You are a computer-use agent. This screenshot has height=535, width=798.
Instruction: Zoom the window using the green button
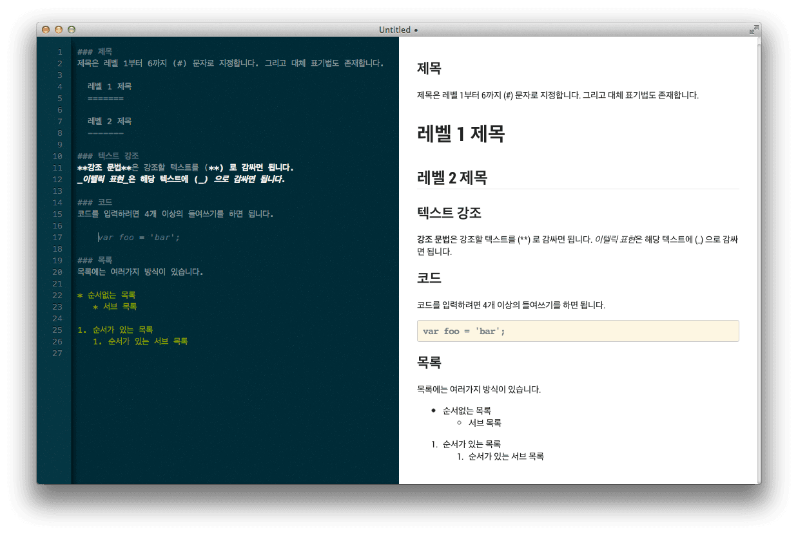72,30
